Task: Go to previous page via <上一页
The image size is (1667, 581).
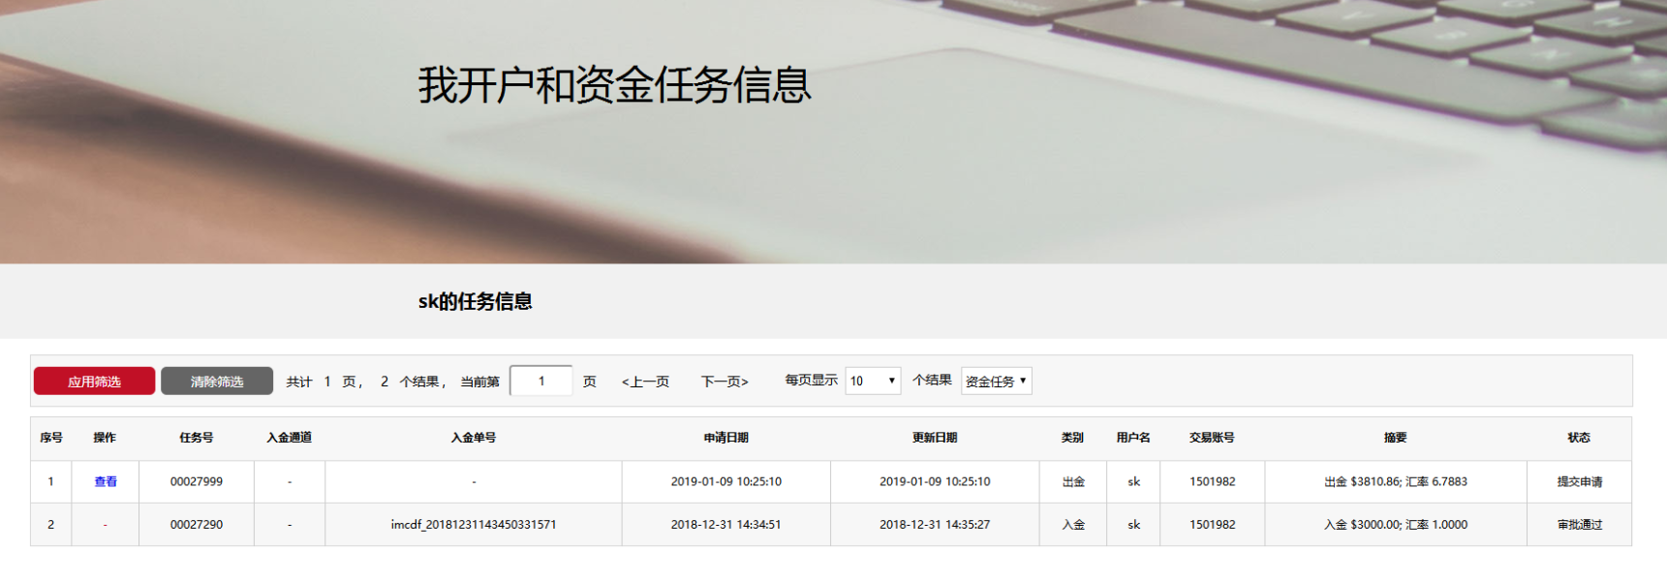Action: point(645,382)
